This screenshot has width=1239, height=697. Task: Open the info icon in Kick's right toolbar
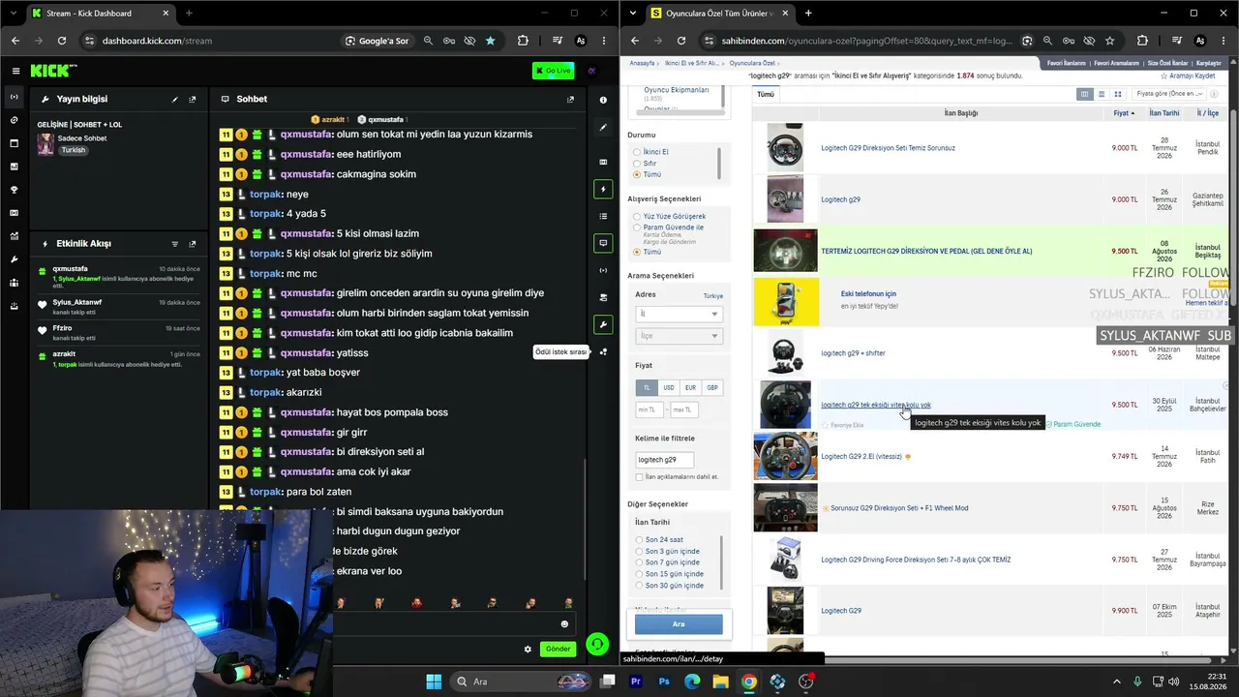[603, 100]
